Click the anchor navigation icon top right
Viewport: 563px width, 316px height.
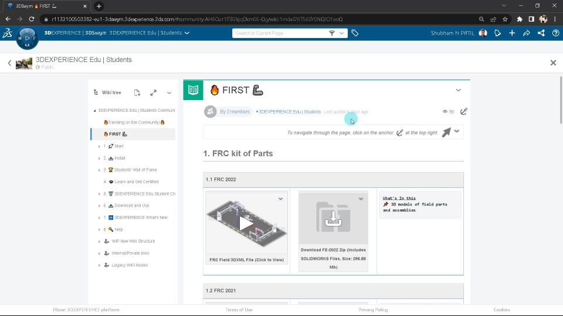click(463, 111)
